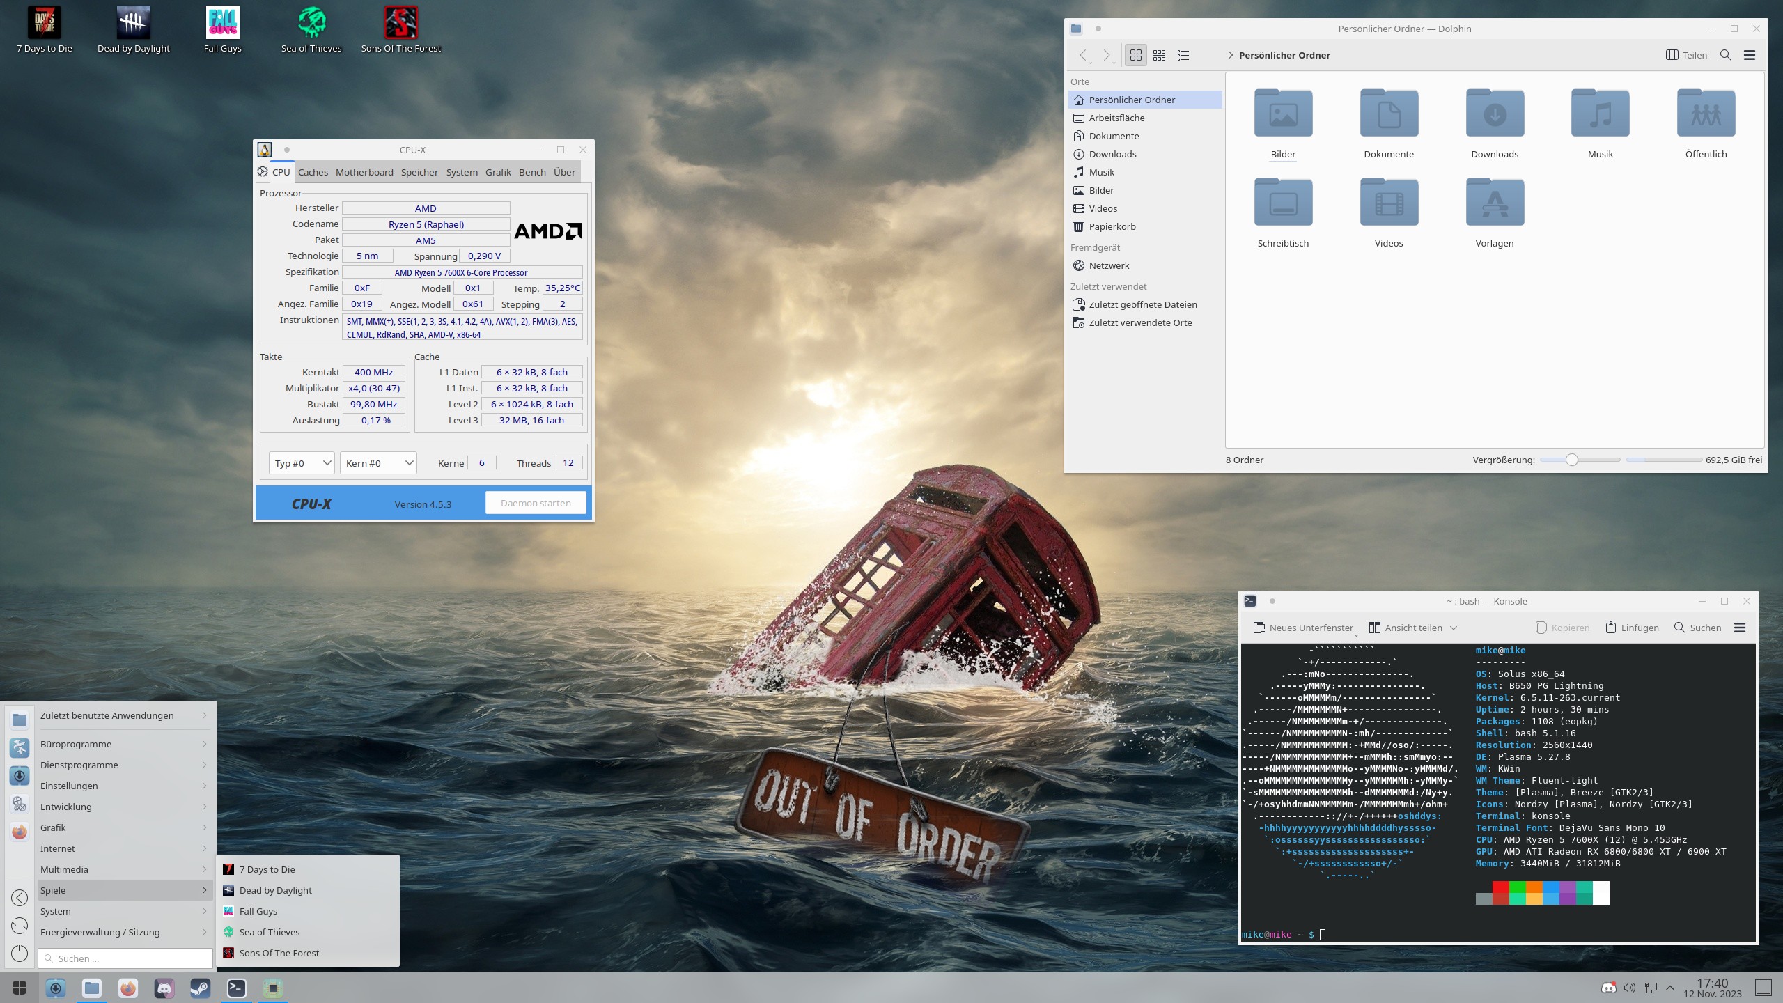Select the compact view mode in Dolphin
Screen dimensions: 1783x1003
coord(1160,55)
